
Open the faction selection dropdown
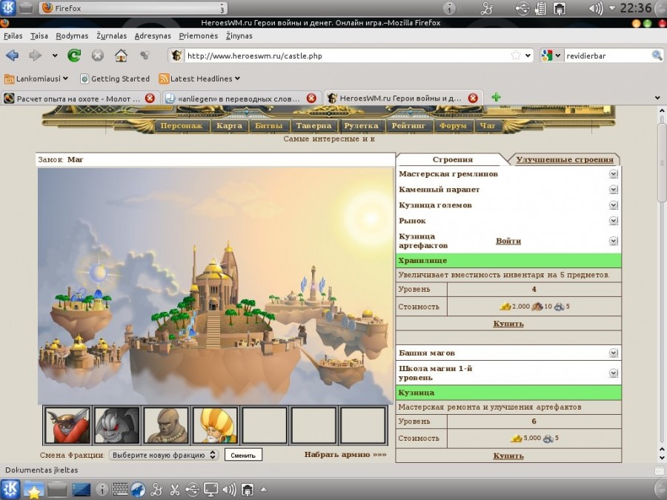coord(164,455)
